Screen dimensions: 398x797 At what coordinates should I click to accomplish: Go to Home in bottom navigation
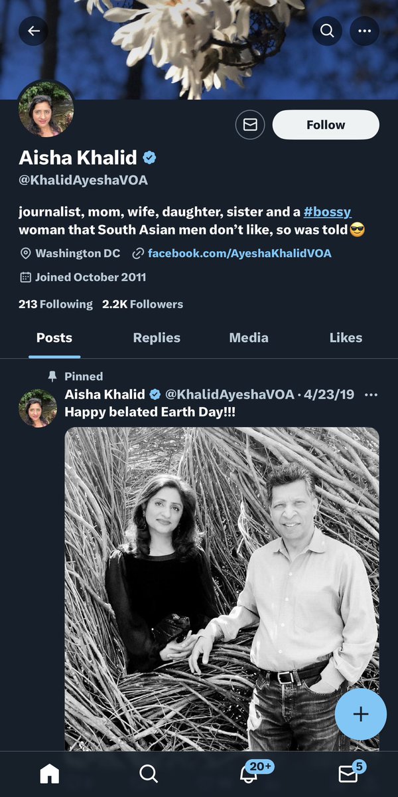click(x=50, y=773)
